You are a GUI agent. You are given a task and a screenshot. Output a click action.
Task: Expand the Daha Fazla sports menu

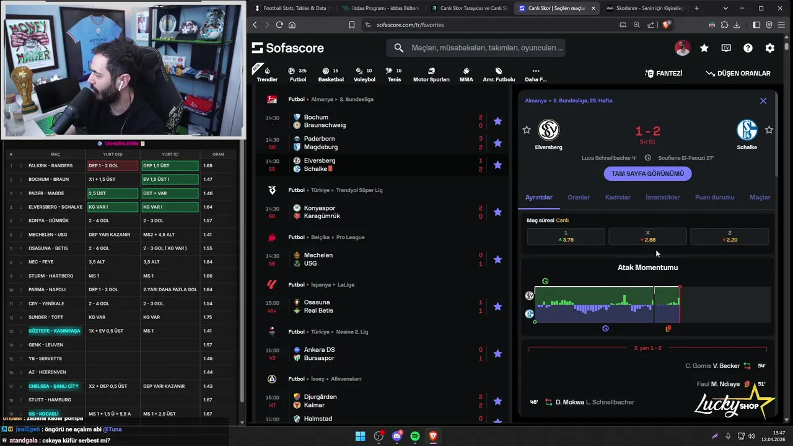[536, 74]
